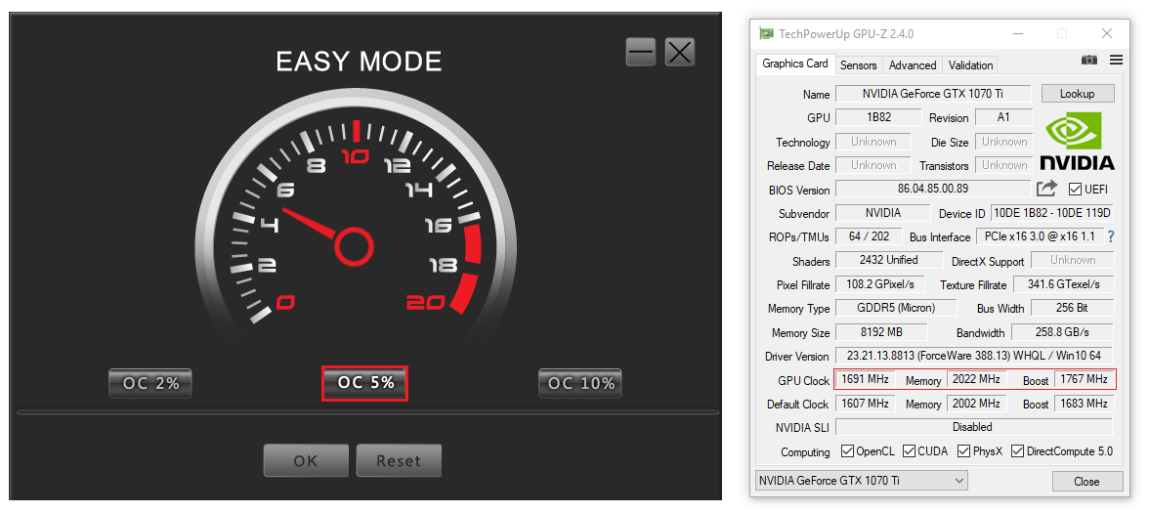This screenshot has width=1149, height=513.
Task: Click the default Boost value 1683 MHz
Action: [x=1085, y=403]
